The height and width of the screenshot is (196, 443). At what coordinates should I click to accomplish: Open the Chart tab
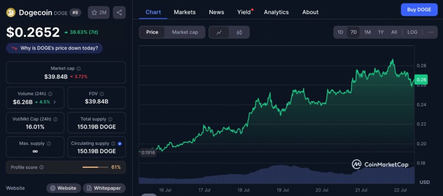click(x=153, y=12)
